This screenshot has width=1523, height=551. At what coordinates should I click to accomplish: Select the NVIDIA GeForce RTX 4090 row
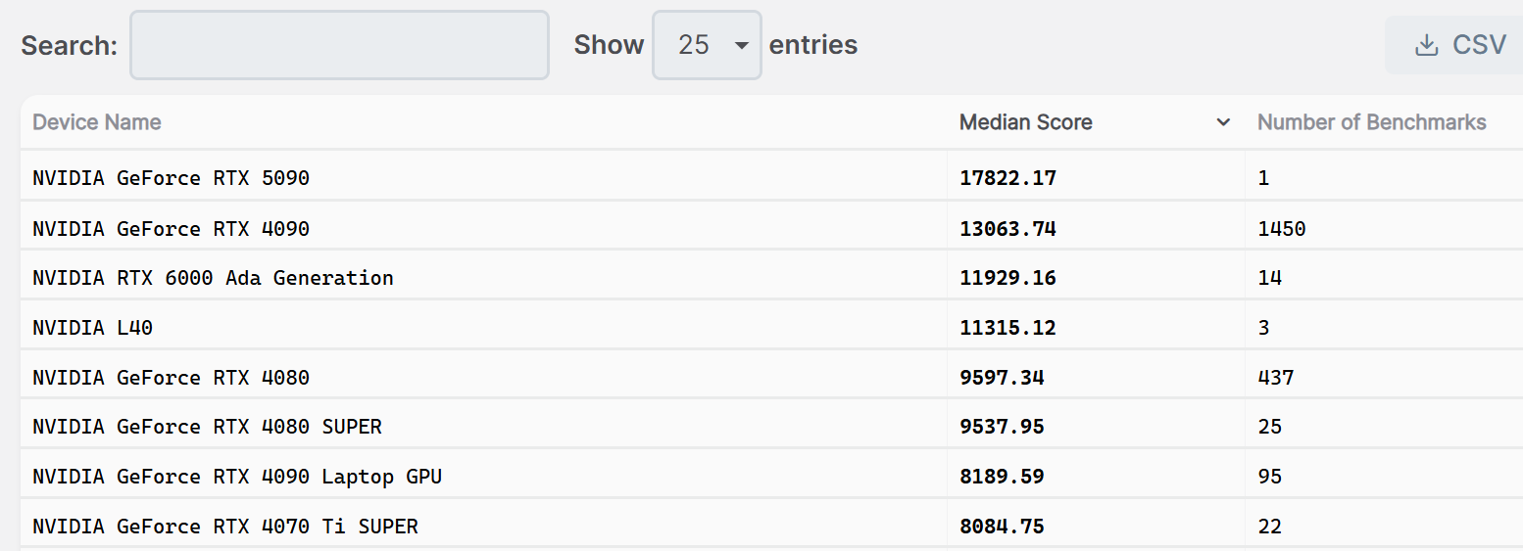tap(172, 229)
